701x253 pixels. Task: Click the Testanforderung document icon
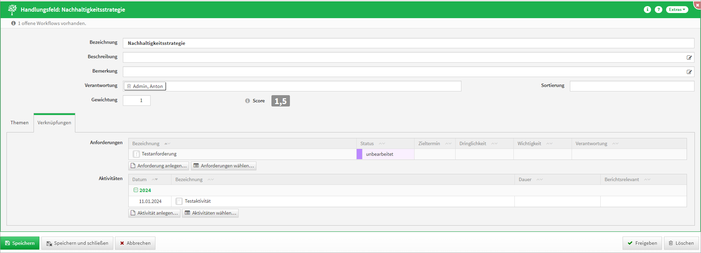tap(136, 154)
